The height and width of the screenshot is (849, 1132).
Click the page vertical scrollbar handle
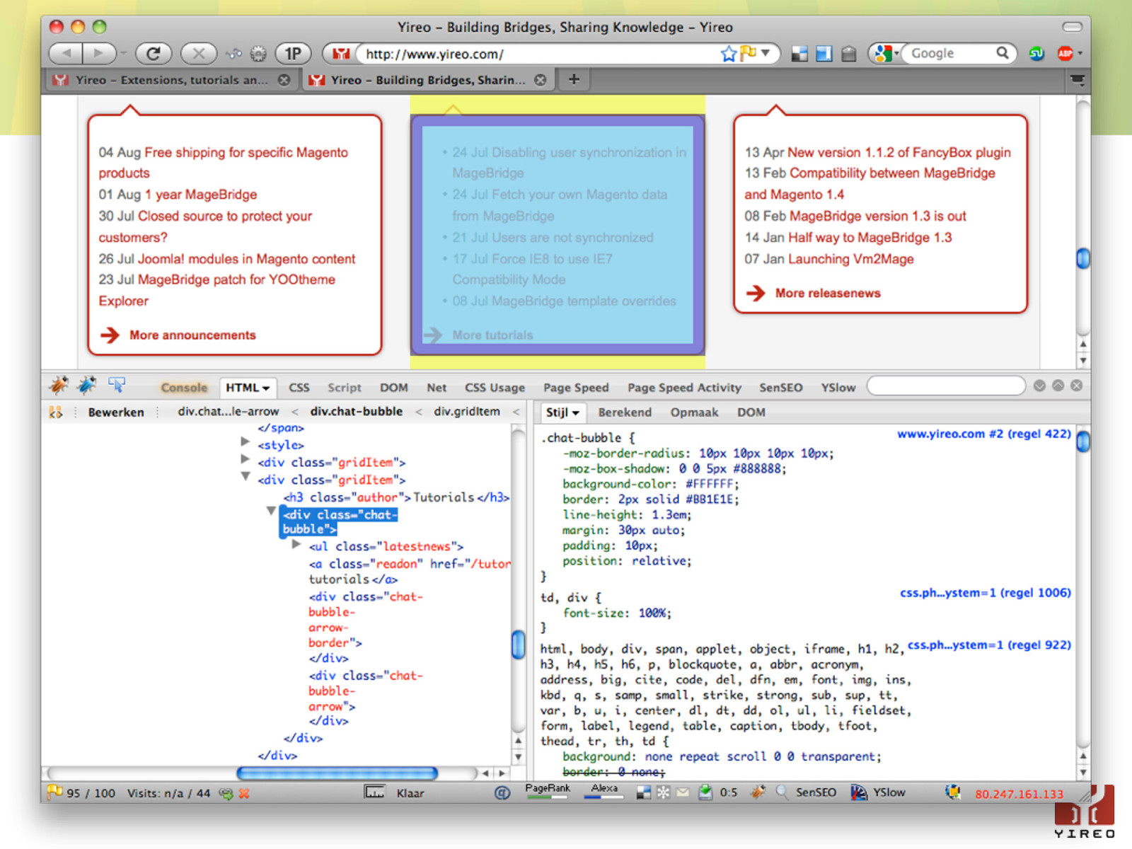pos(1082,258)
